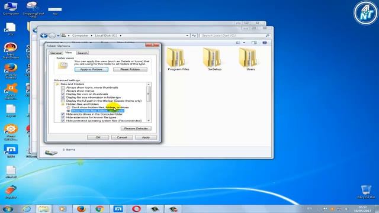Screen dimensions: 379x213
Task: Expand the arrow after Local Disk (C:) breadcrumb
Action: click(x=121, y=35)
